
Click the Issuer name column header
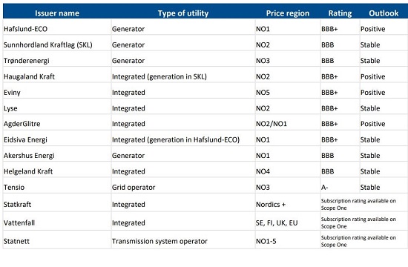(57, 13)
